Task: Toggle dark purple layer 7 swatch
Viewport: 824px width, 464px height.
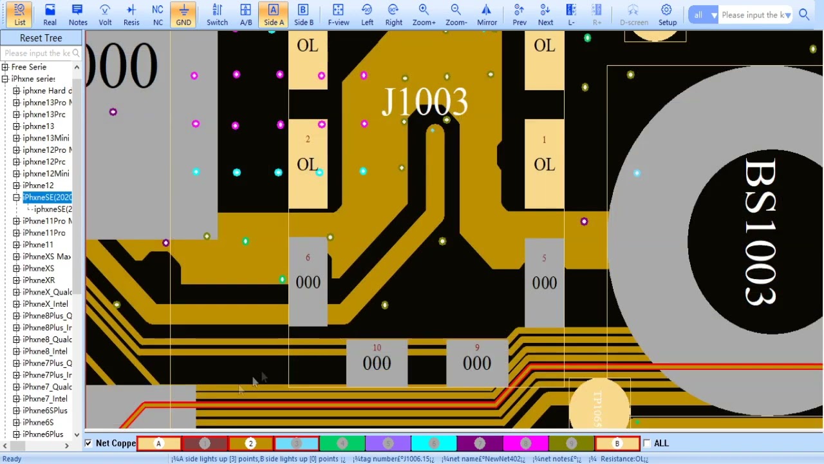Action: (480, 443)
